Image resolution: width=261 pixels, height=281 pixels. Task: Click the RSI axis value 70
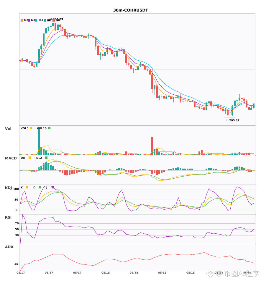click(17, 223)
